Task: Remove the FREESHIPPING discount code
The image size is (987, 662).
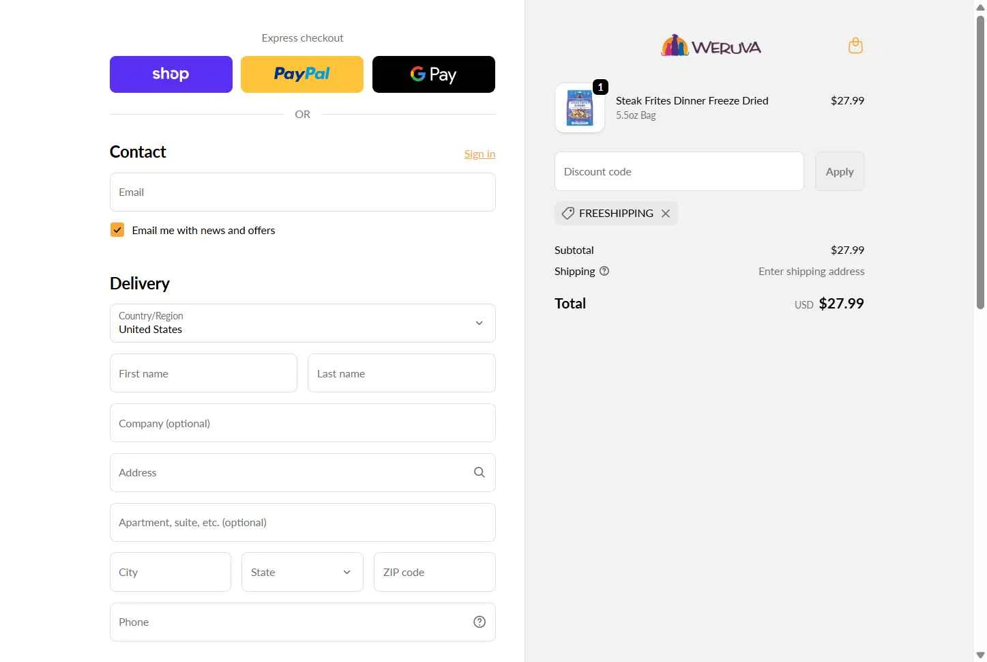Action: click(x=666, y=214)
